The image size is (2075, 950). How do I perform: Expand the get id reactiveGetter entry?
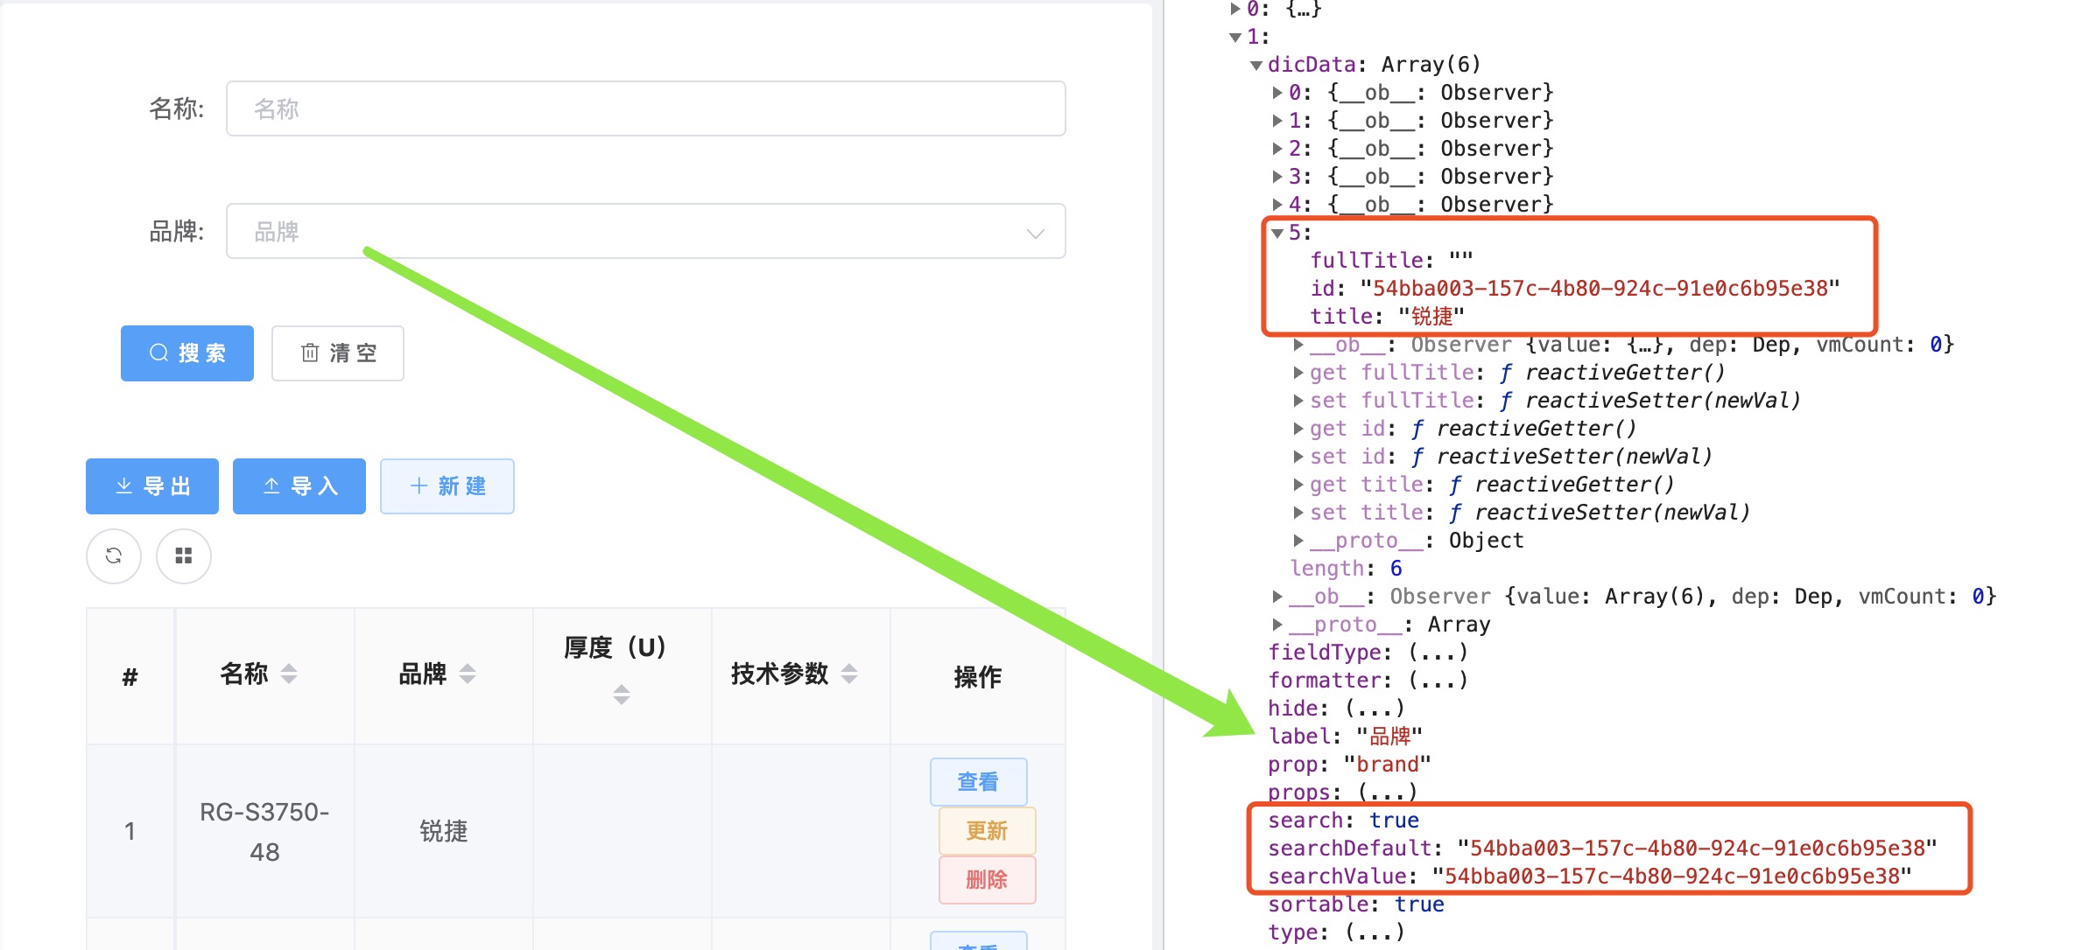click(1298, 429)
